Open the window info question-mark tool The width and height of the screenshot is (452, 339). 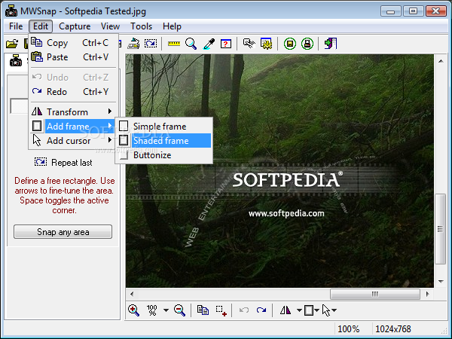pos(226,44)
